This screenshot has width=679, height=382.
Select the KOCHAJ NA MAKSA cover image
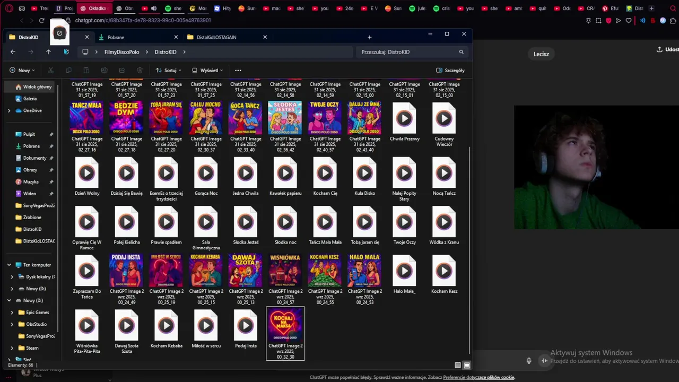pyautogui.click(x=285, y=334)
